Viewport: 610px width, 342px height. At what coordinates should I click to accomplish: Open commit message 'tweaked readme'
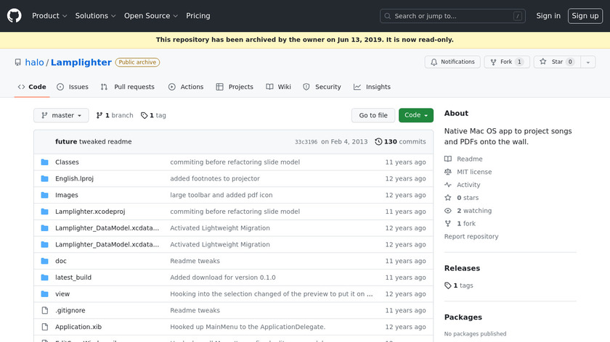point(105,142)
